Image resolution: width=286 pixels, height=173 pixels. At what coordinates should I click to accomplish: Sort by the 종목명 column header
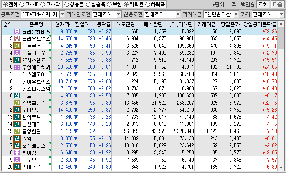click(x=36, y=24)
